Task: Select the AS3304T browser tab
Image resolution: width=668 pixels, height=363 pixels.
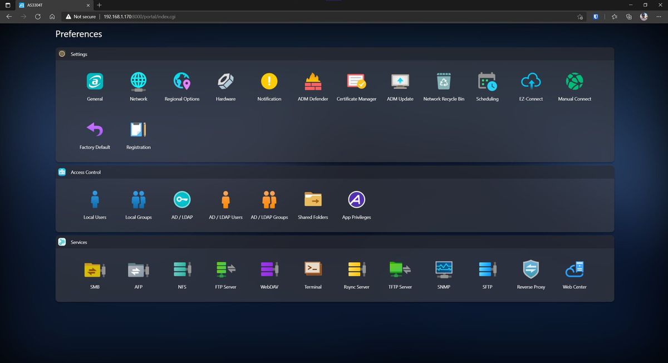Action: tap(53, 5)
